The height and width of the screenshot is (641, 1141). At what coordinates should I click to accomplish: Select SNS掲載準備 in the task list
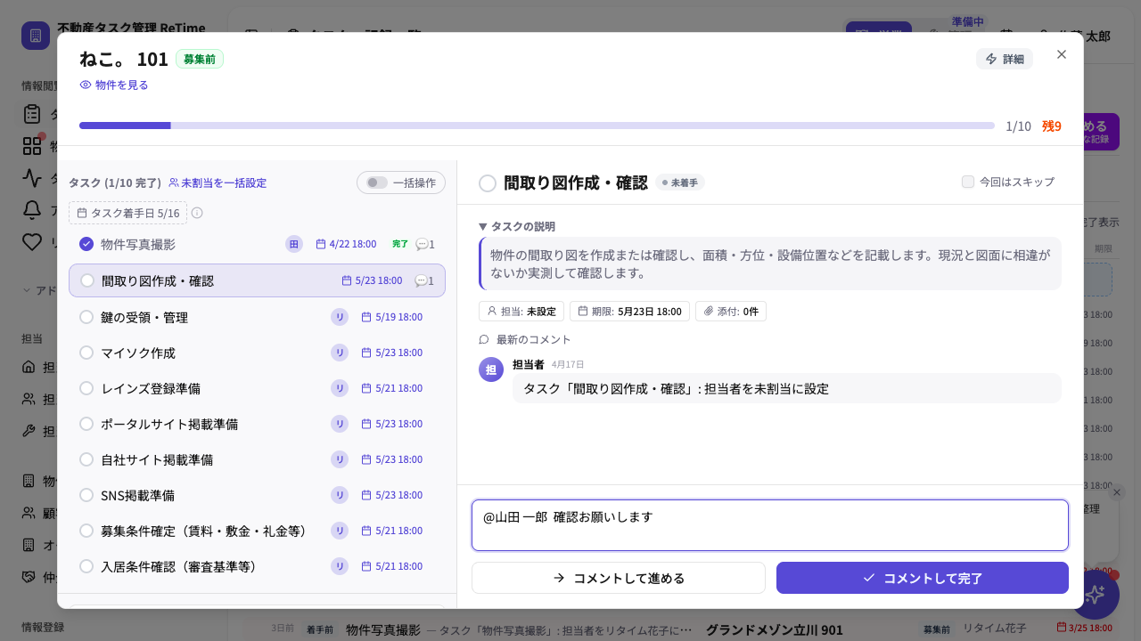[257, 495]
